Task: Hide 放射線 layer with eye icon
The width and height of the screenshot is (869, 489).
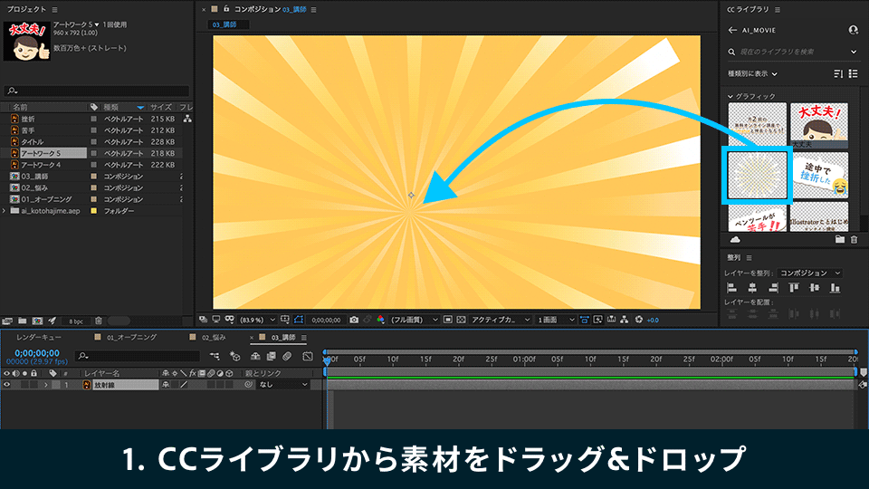Action: 6,384
